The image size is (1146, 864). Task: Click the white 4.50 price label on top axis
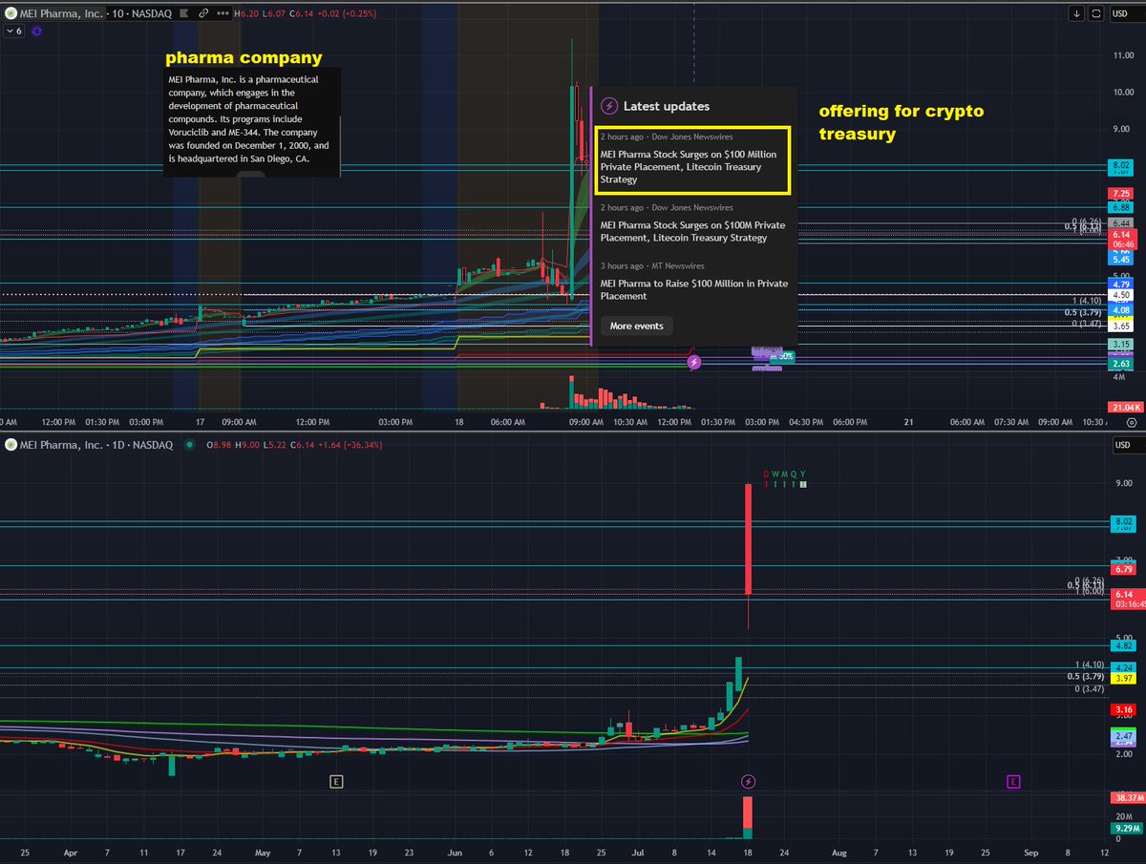1120,295
